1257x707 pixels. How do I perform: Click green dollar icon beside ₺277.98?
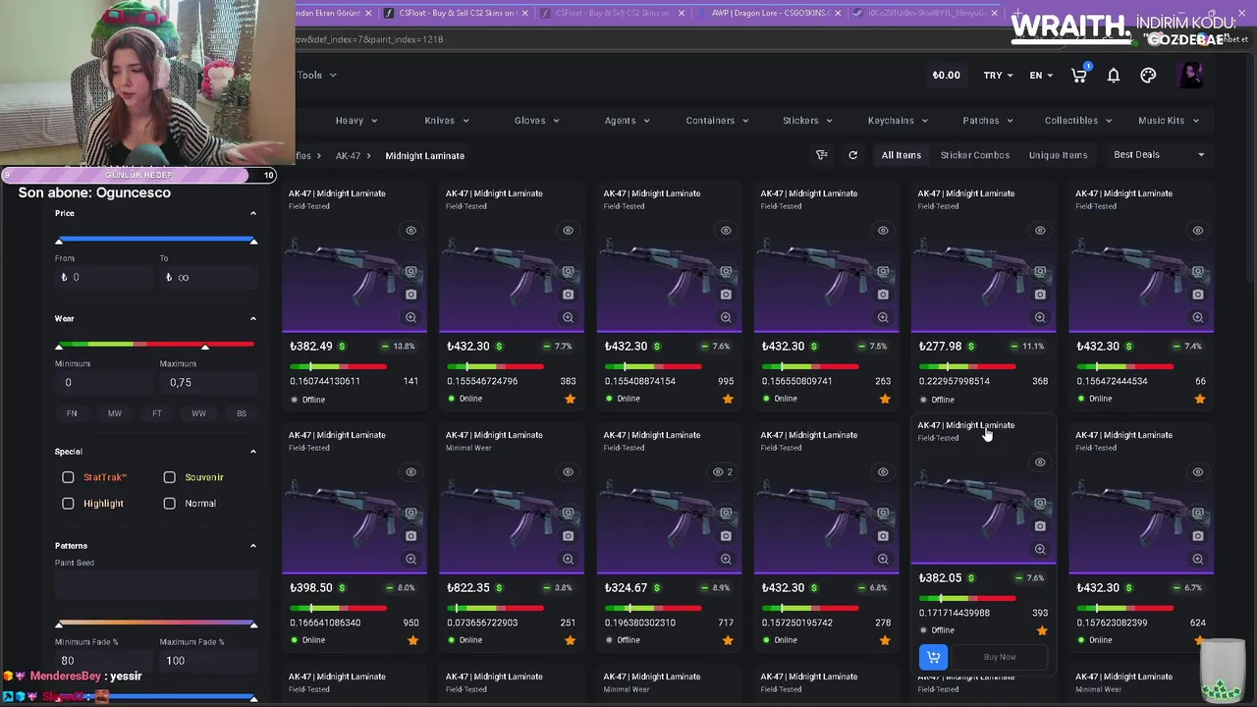(971, 347)
